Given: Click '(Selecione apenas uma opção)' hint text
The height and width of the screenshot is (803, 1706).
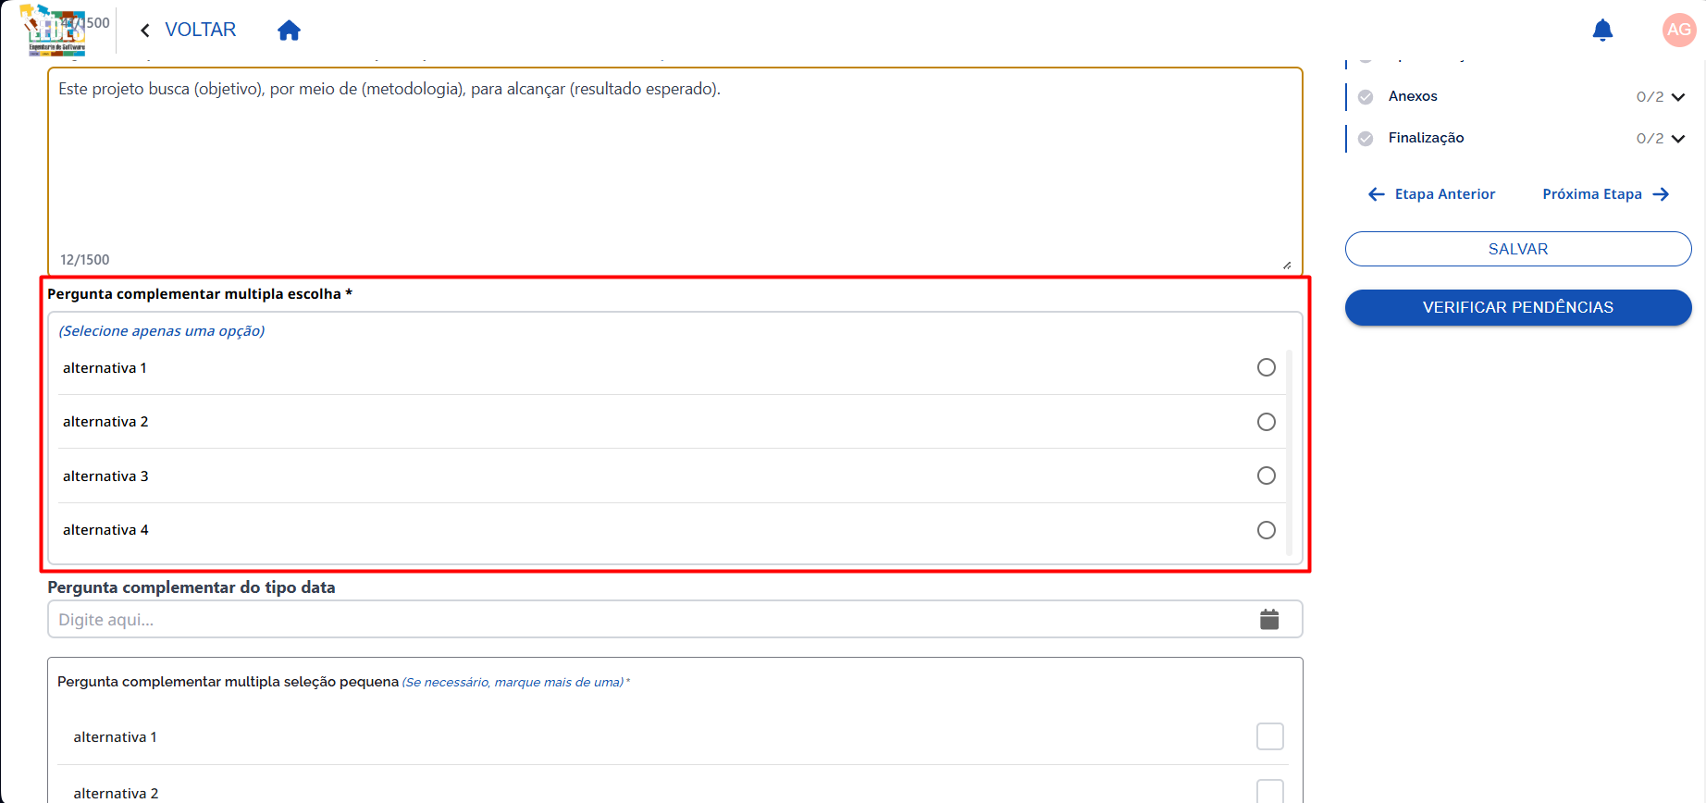Looking at the screenshot, I should click(x=162, y=331).
